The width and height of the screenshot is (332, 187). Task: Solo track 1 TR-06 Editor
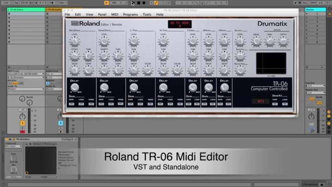point(23,128)
